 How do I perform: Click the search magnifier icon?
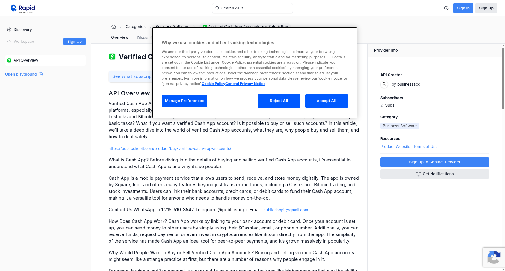217,8
